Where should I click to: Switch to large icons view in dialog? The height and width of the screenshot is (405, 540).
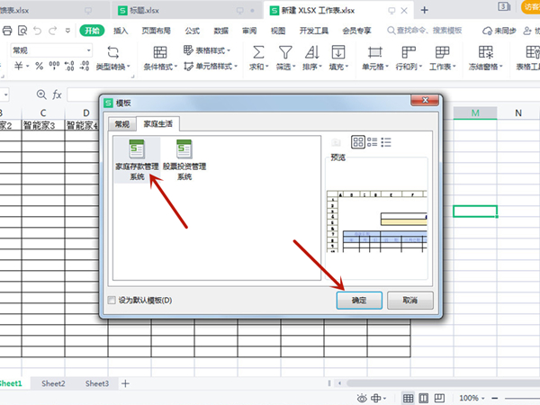(x=357, y=142)
